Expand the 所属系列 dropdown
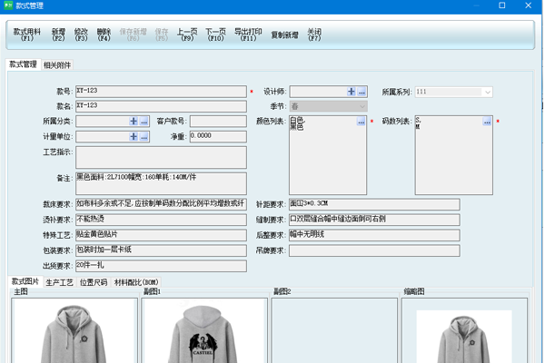This screenshot has height=363, width=545. 488,92
